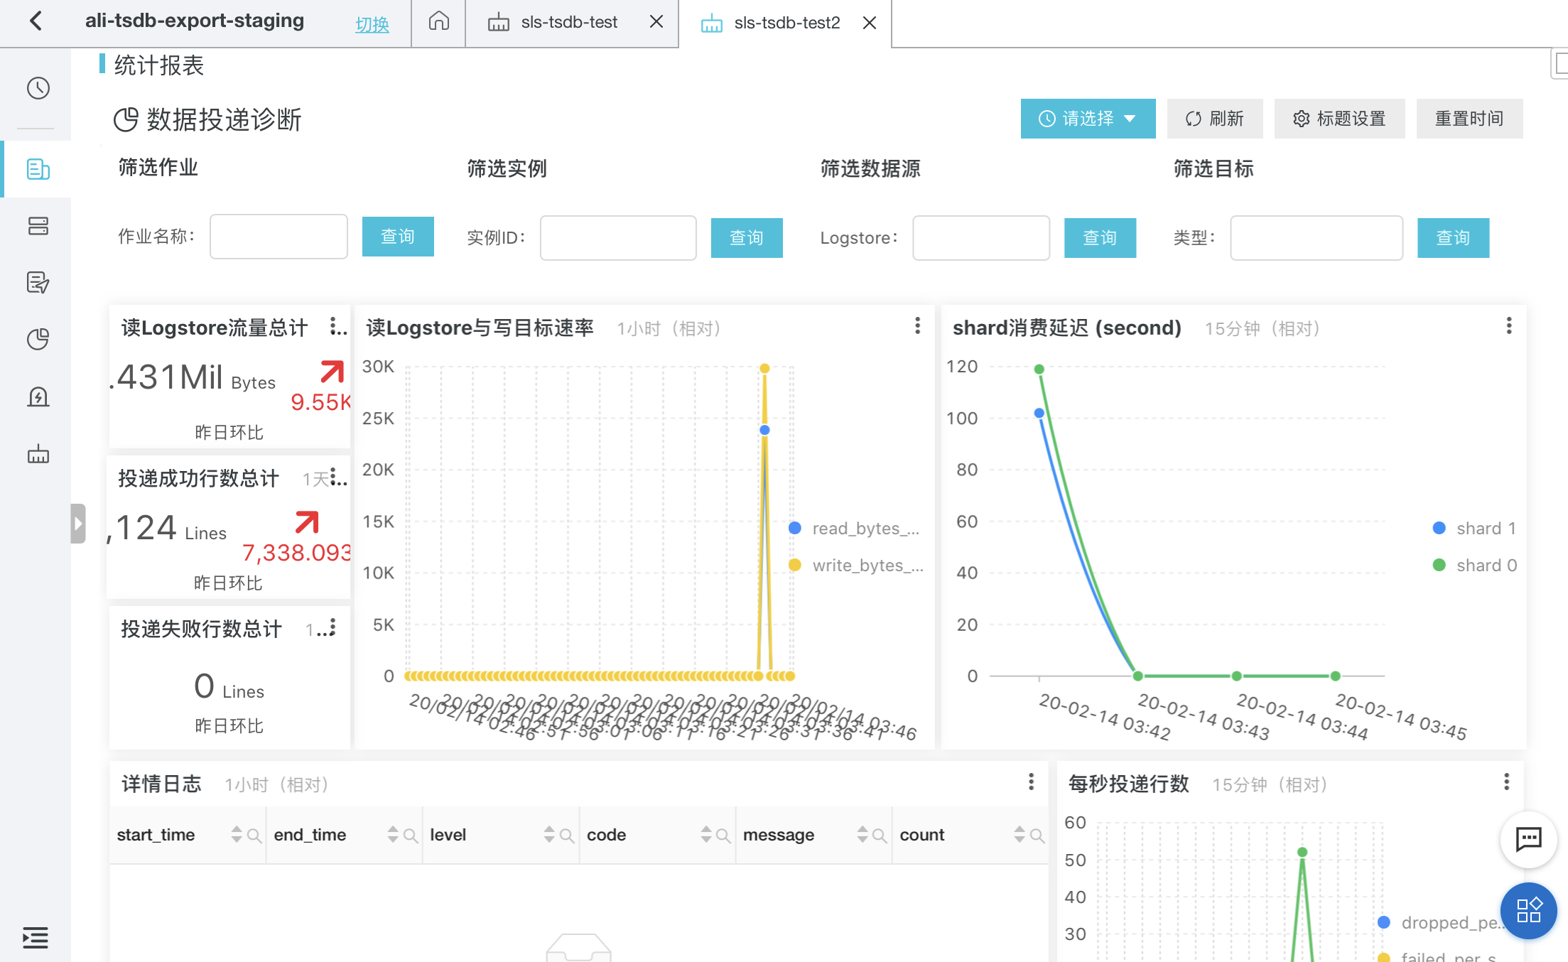Open more menu of 详情日志 panel
1568x962 pixels.
(1031, 782)
